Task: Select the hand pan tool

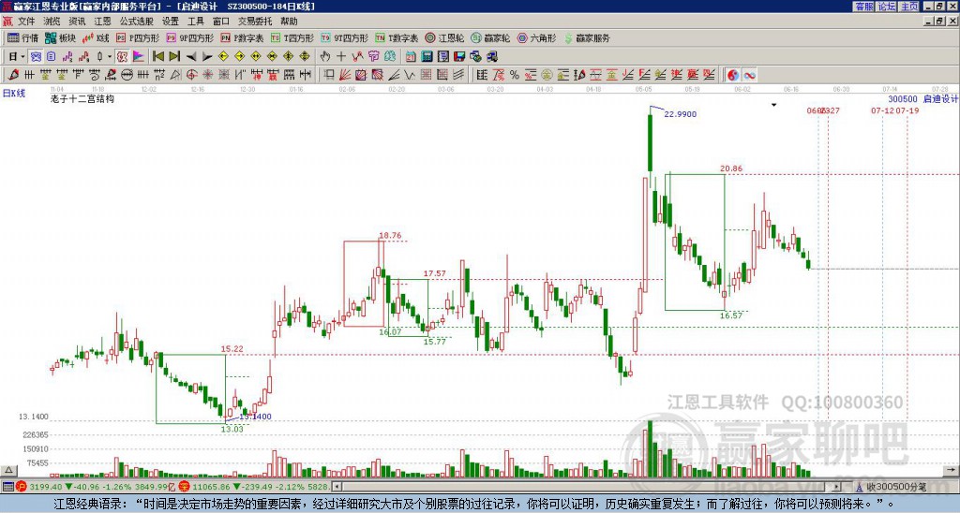Action: click(325, 57)
